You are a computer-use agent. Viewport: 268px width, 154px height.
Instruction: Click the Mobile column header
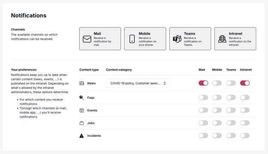[x=217, y=70]
